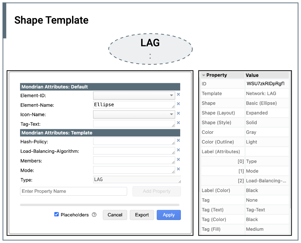This screenshot has width=301, height=243.
Task: Remove the Element-ID attribute with its X icon
Action: [178, 95]
